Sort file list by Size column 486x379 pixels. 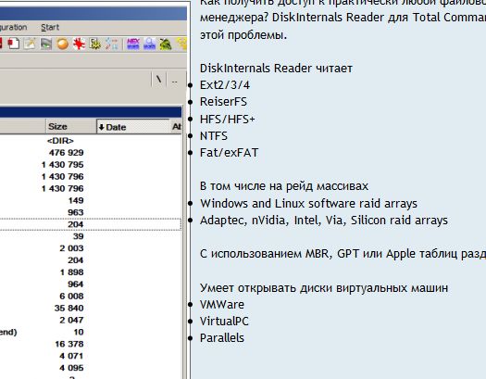(x=71, y=127)
